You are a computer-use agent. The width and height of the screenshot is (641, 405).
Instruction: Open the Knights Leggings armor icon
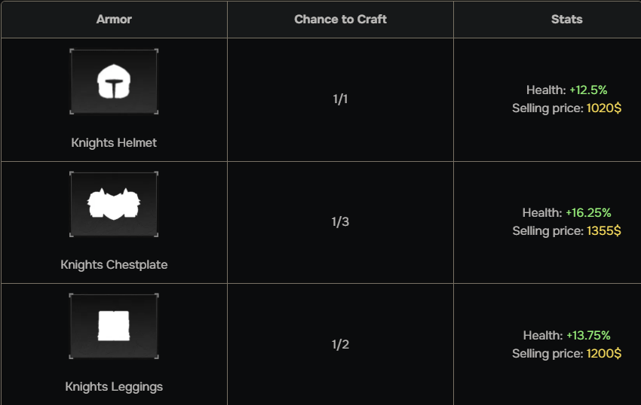tap(114, 326)
